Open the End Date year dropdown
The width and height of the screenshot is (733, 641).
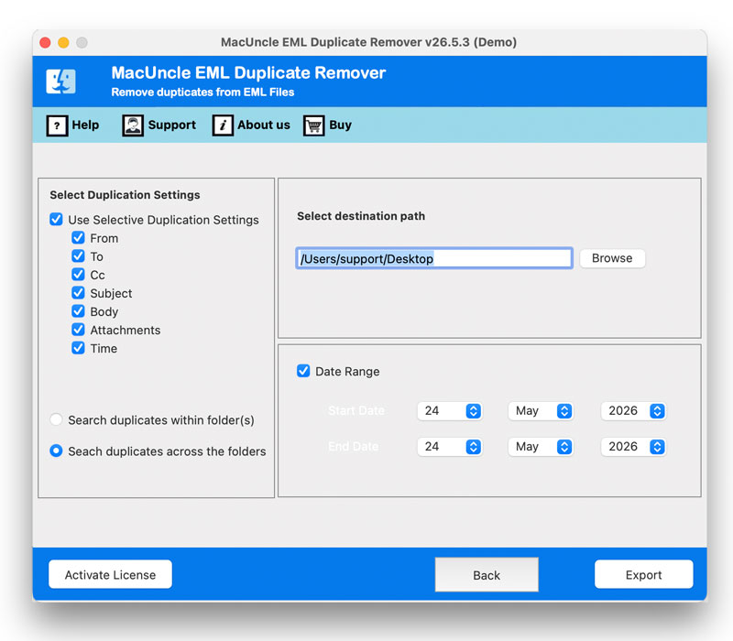(633, 447)
